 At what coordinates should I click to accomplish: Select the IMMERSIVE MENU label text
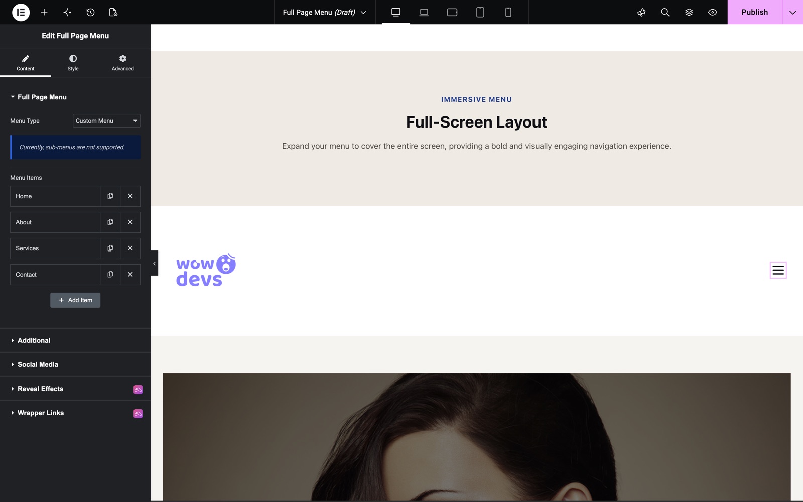476,99
